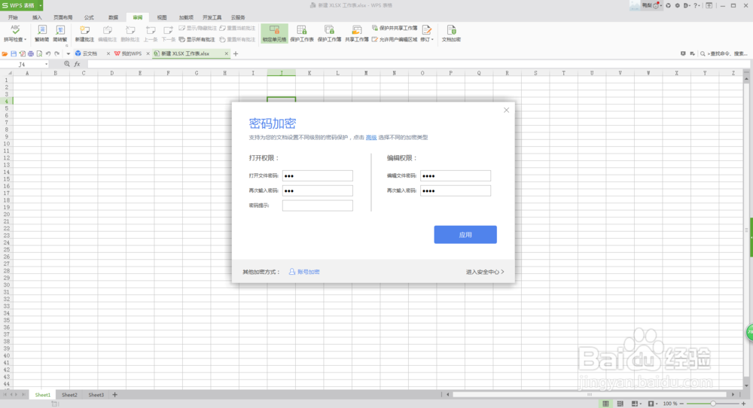This screenshot has height=408, width=753.
Task: Click column header A
Action: tap(27, 73)
